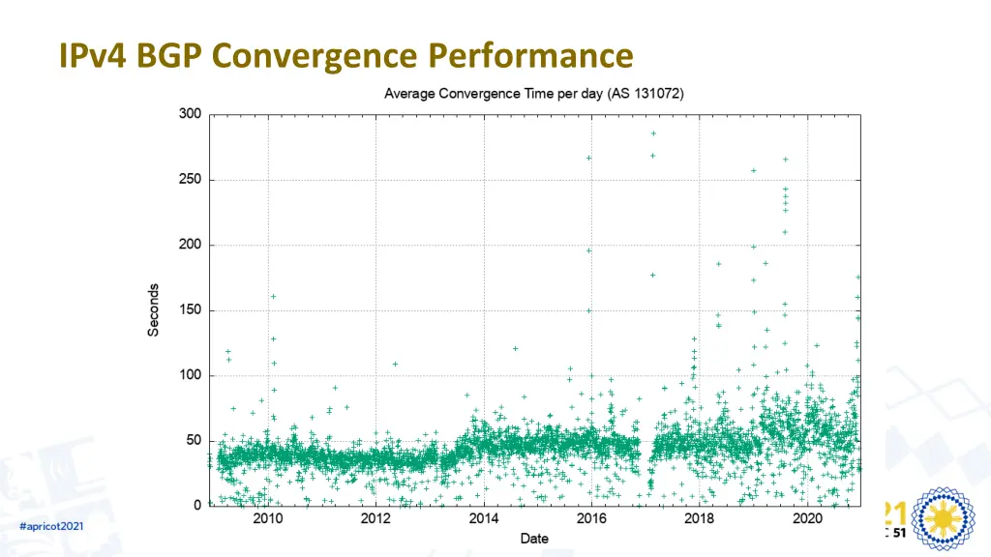The height and width of the screenshot is (557, 991).
Task: Toggle the chart title Average Convergence Time per day
Action: [x=533, y=93]
